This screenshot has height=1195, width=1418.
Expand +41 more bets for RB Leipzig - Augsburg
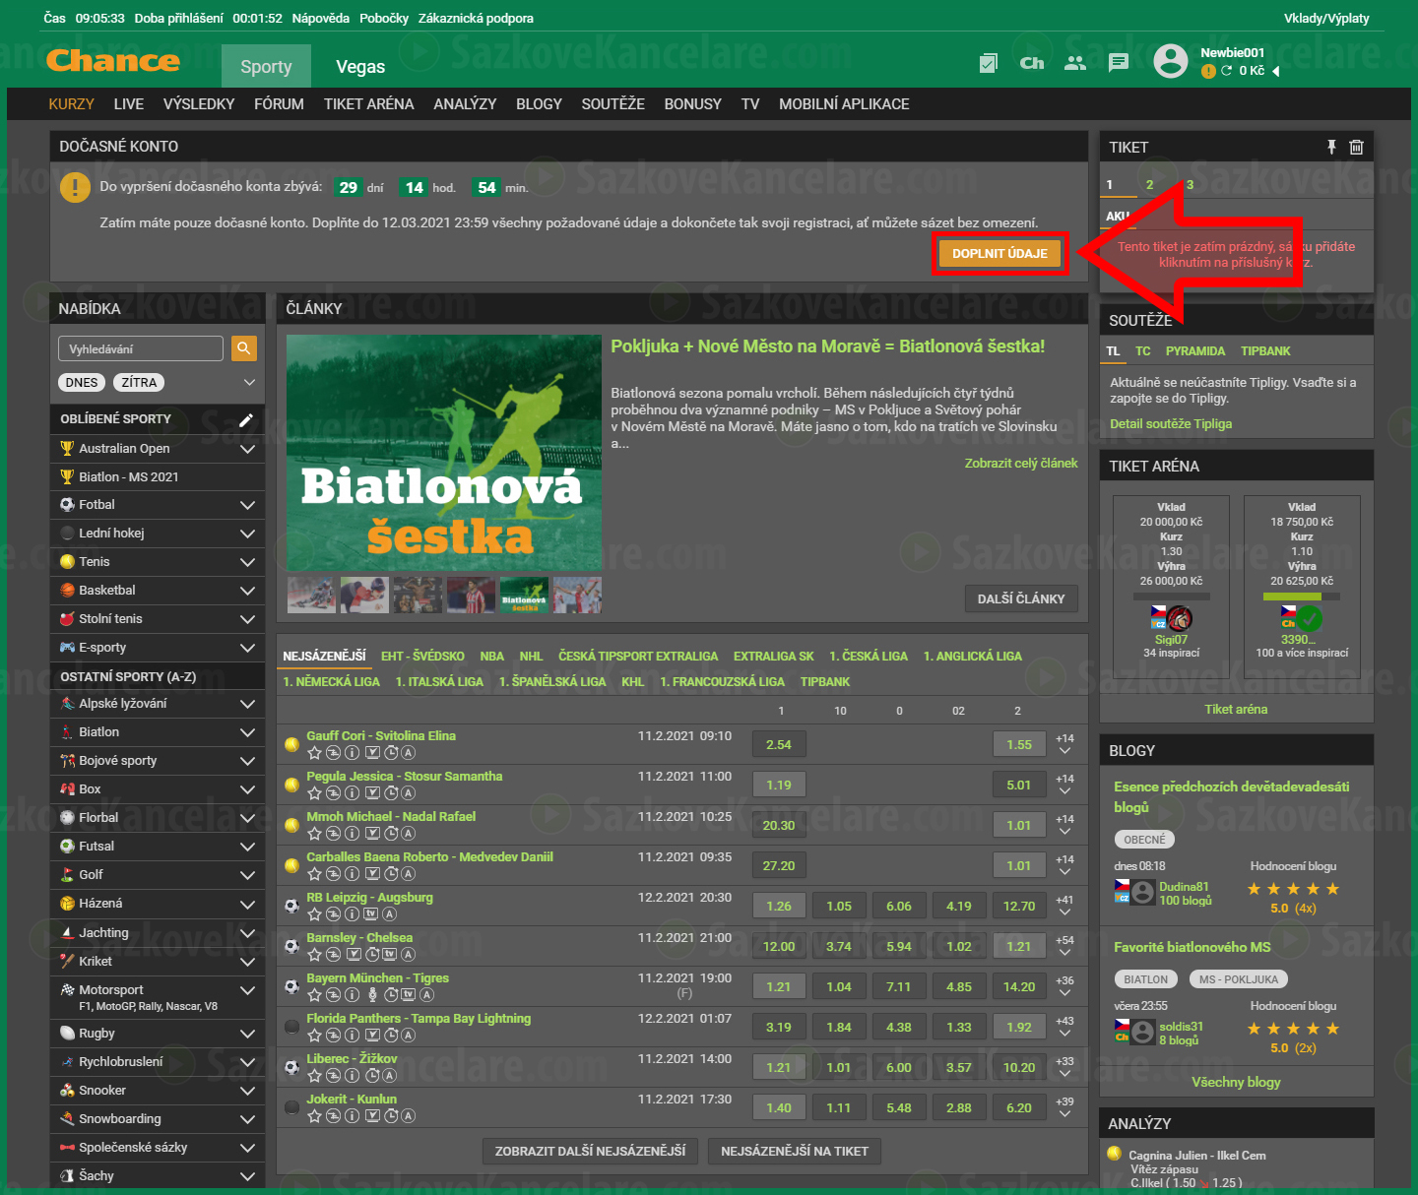click(x=1064, y=906)
